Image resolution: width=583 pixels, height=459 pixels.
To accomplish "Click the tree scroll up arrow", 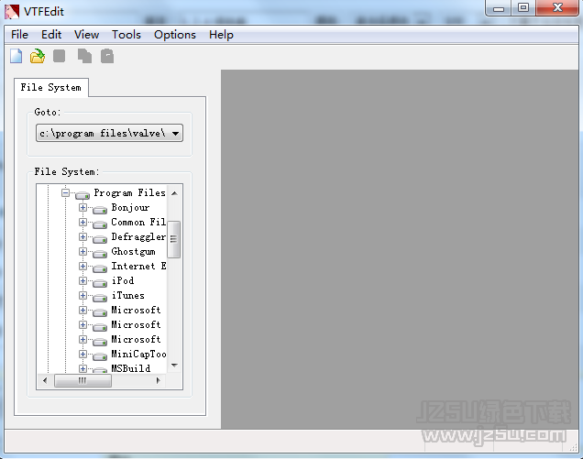I will point(174,193).
